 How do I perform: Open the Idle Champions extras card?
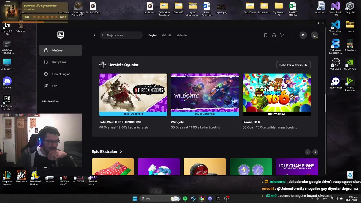point(297,167)
